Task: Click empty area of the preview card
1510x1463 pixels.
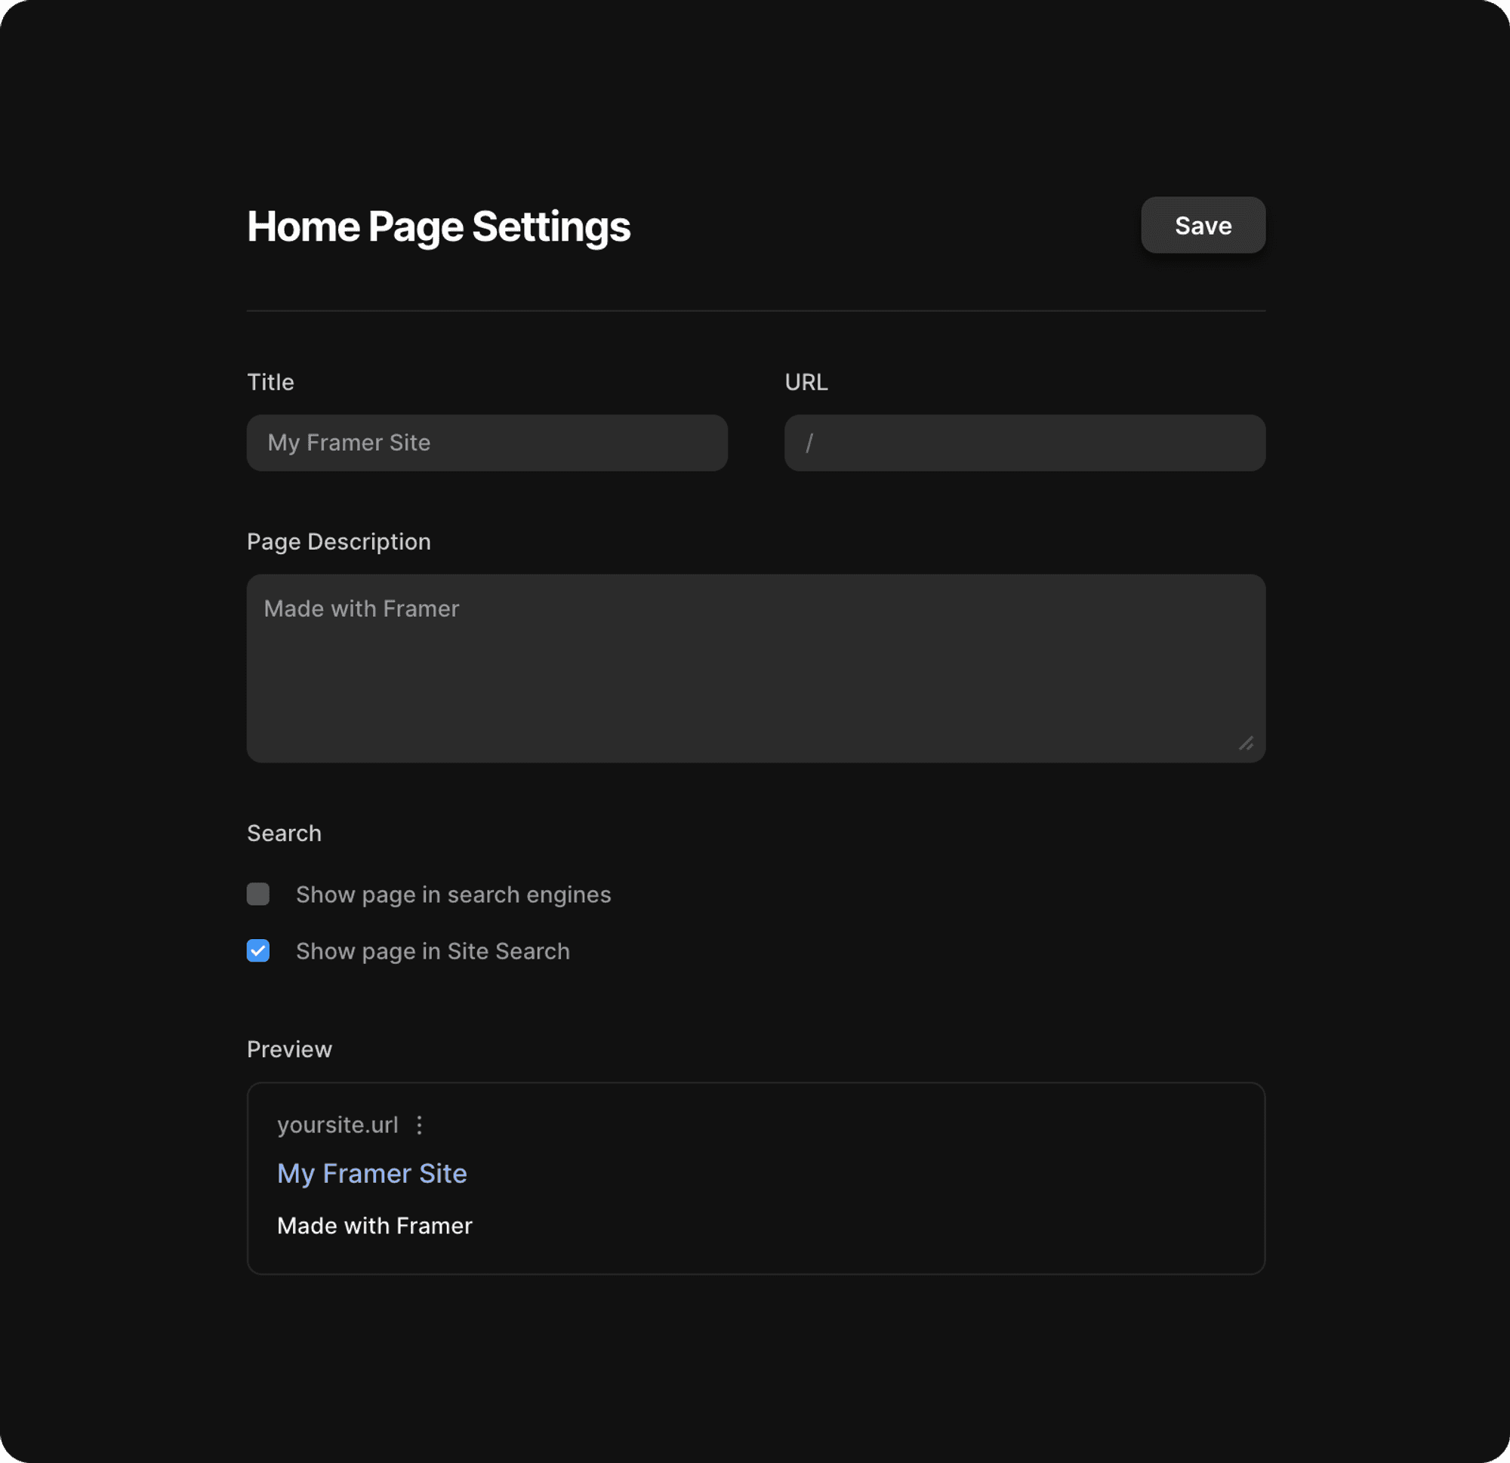Action: 924,1178
